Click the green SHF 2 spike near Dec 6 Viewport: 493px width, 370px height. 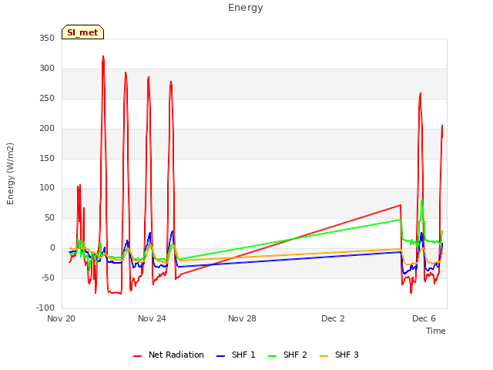pyautogui.click(x=422, y=201)
